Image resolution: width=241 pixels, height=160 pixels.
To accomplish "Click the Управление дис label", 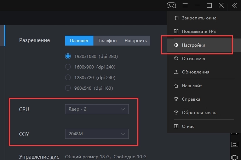I will click(x=39, y=157).
